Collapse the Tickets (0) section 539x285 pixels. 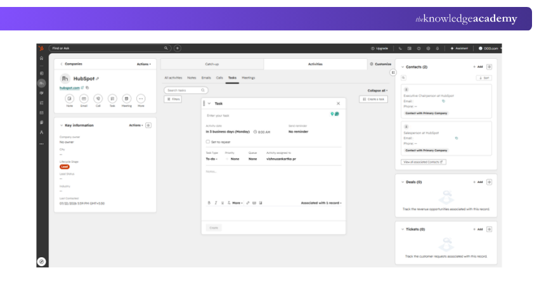(x=403, y=229)
